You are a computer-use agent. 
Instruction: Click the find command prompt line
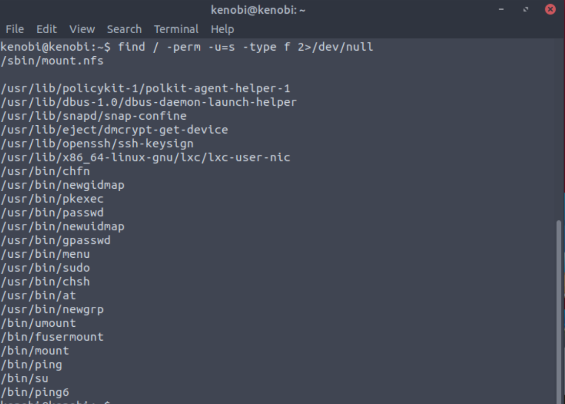tap(186, 47)
